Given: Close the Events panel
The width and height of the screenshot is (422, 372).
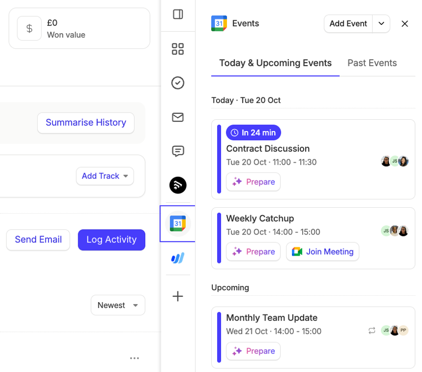Looking at the screenshot, I should pyautogui.click(x=404, y=23).
